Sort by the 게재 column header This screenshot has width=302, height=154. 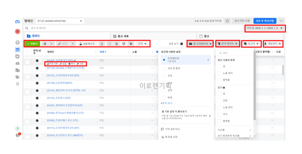pos(103,52)
